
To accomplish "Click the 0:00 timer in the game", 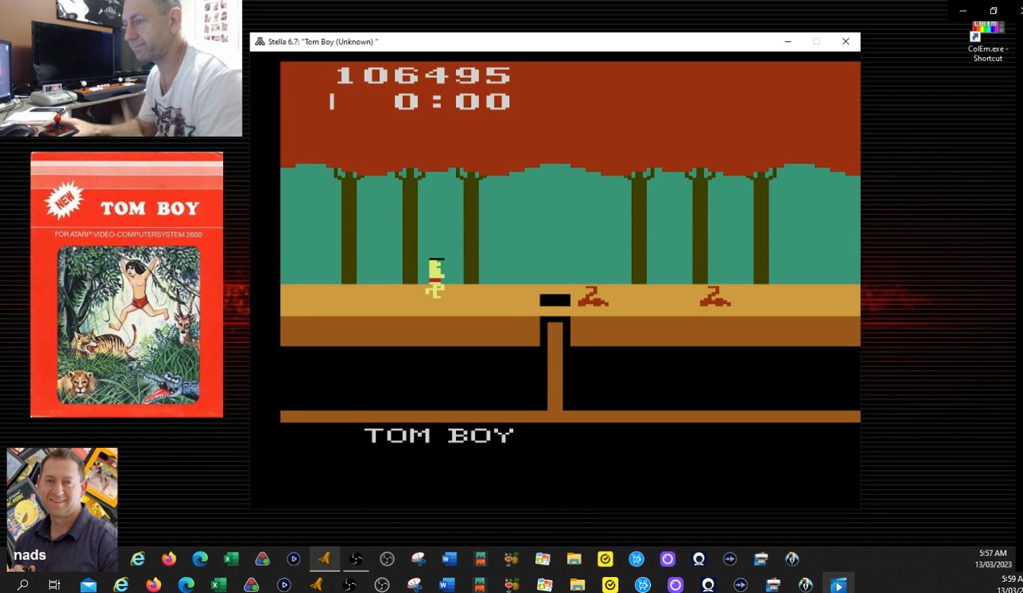I will click(452, 101).
